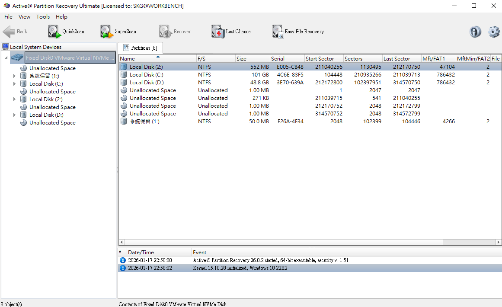Click the 1.00 MB unallocated icon at sector 1

(x=124, y=90)
